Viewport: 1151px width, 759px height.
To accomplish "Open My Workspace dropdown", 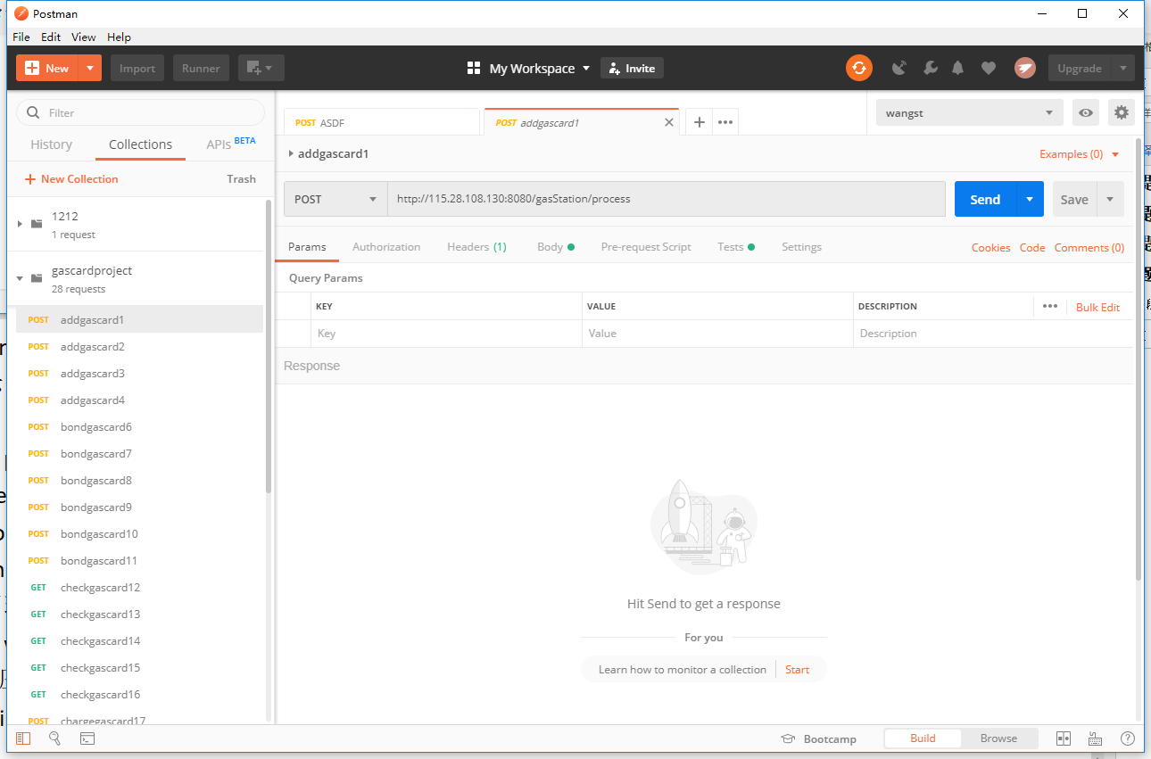I will click(539, 68).
